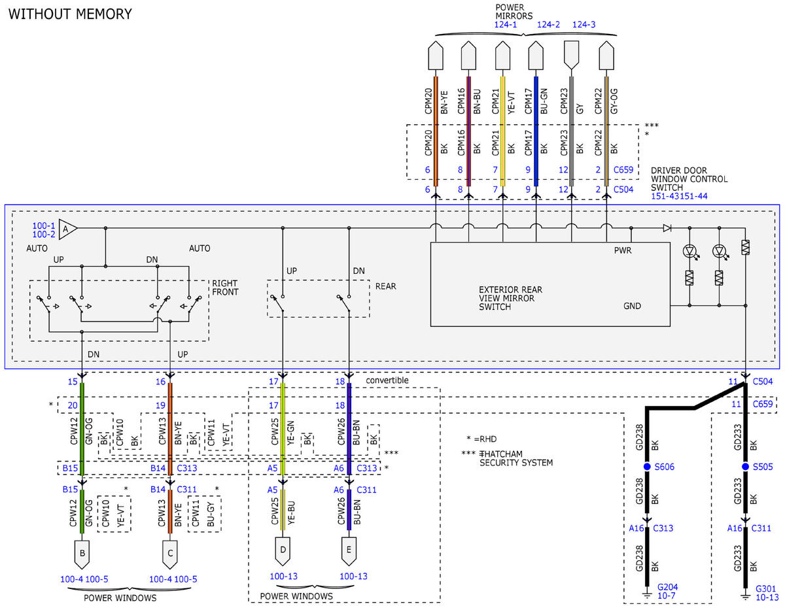Open the 124-2 reference link
785x606 pixels.
(549, 25)
